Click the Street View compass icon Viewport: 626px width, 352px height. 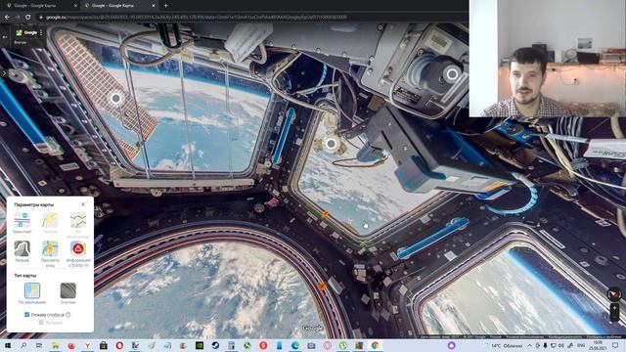(614, 294)
